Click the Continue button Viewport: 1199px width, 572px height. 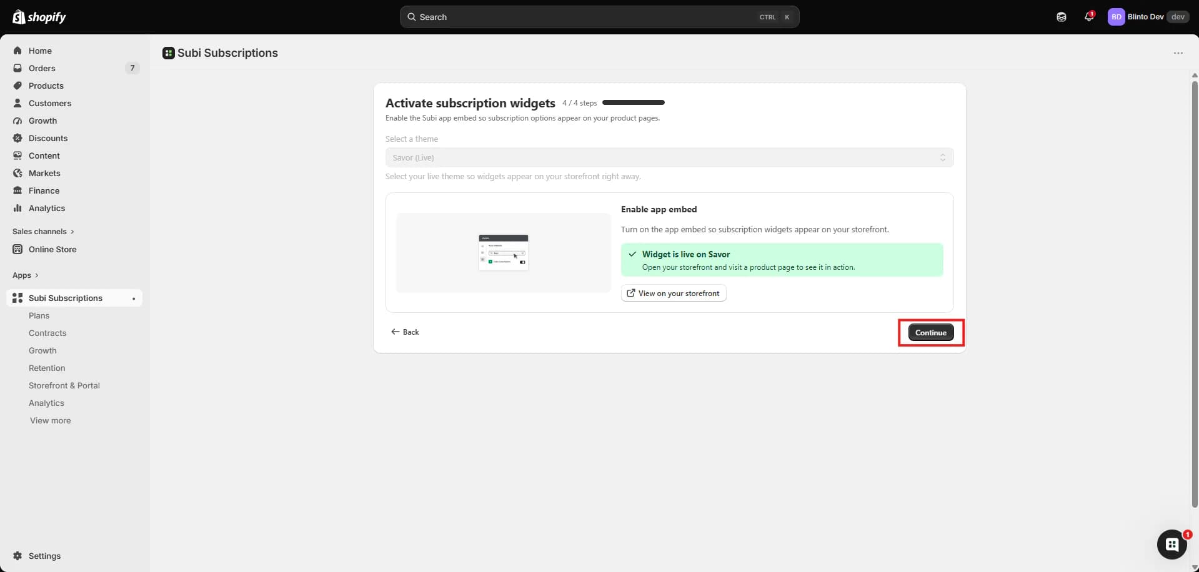pos(930,333)
